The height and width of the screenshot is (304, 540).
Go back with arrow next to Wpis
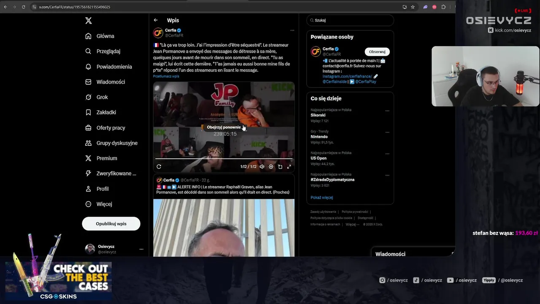tap(156, 20)
